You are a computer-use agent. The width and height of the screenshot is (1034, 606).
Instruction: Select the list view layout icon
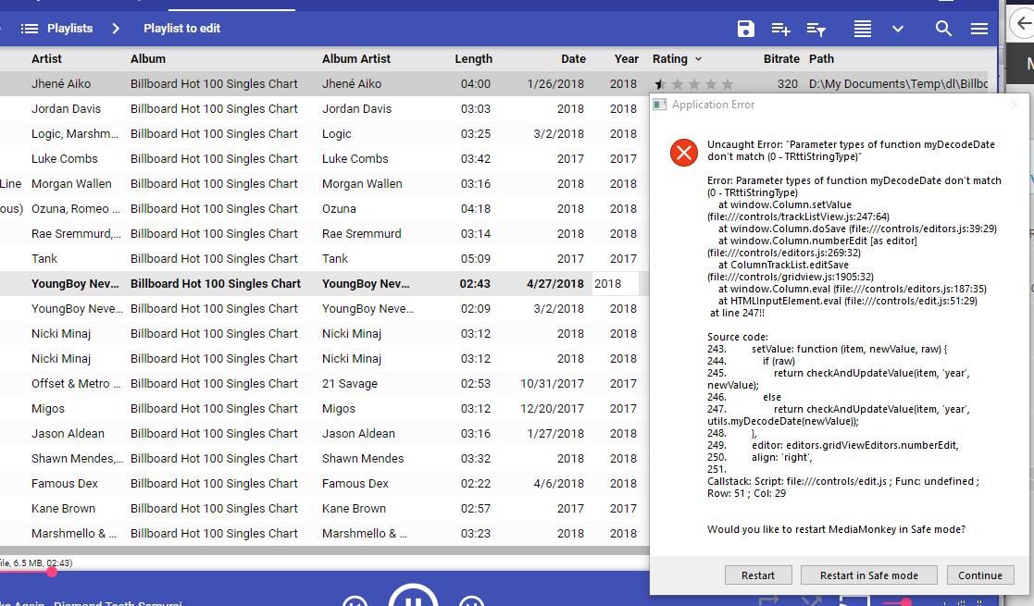click(x=863, y=29)
